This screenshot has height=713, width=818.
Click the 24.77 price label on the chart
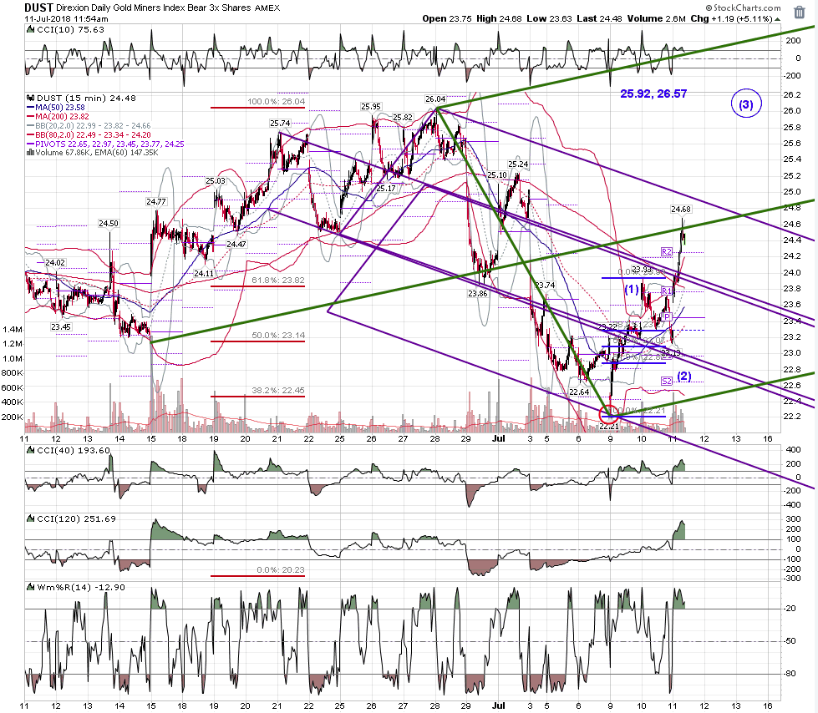tap(156, 201)
